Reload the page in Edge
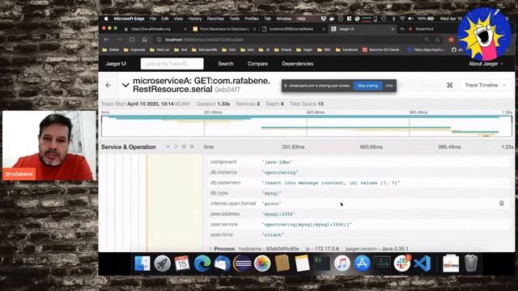This screenshot has height=291, width=518. click(x=132, y=40)
